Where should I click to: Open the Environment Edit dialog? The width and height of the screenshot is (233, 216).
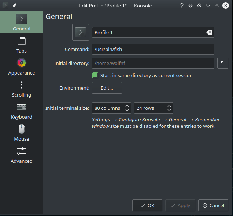coord(107,88)
